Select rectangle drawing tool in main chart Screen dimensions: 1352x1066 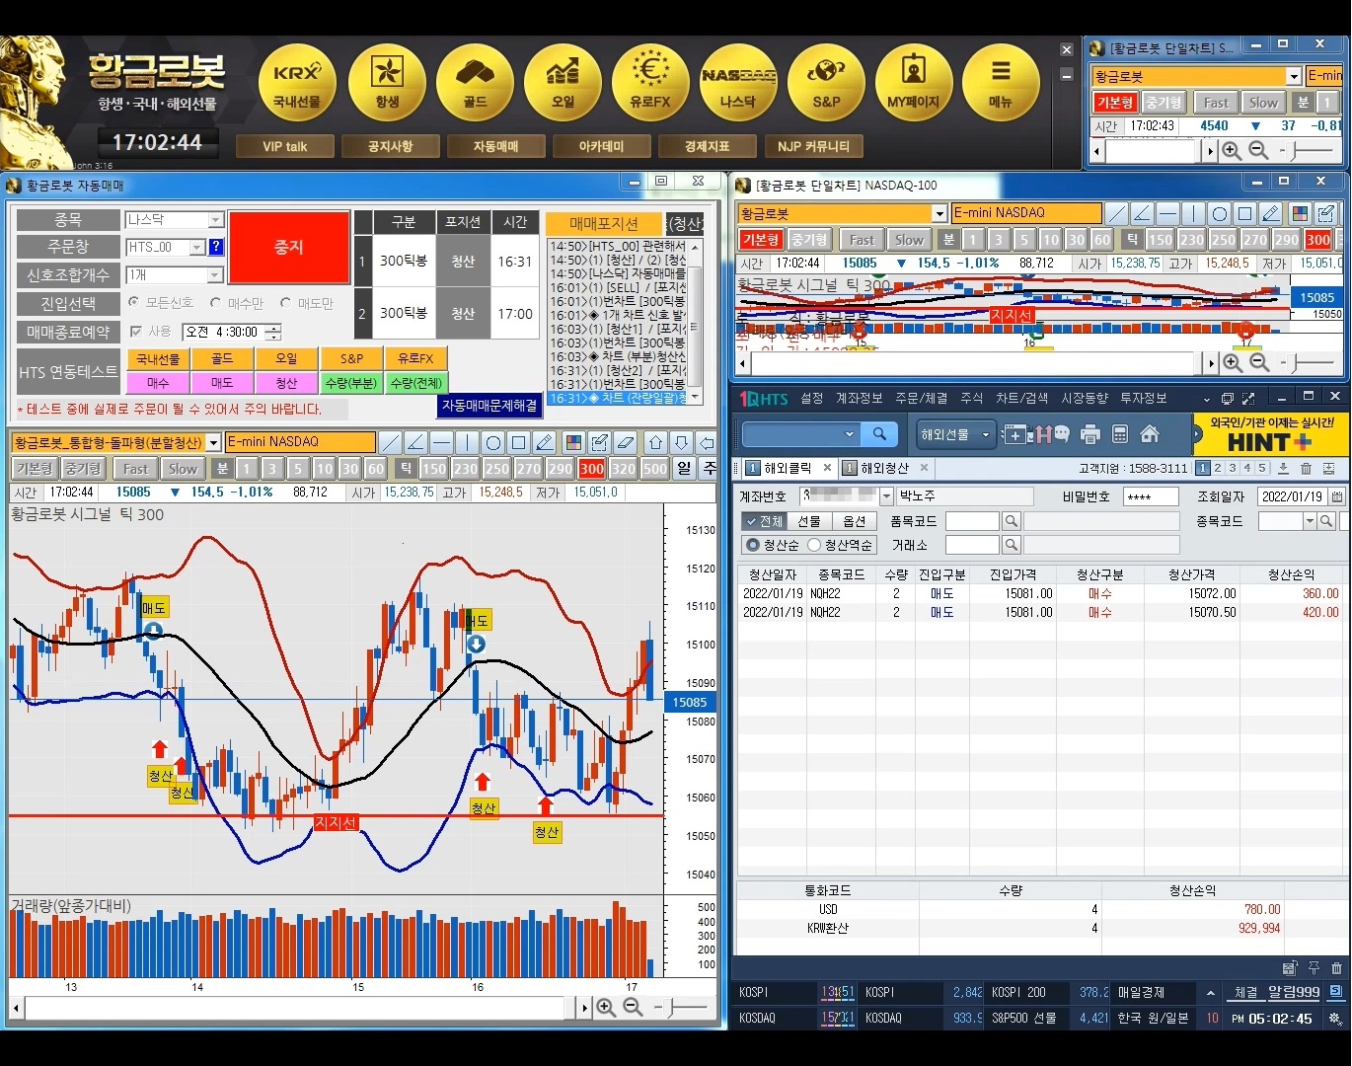click(519, 442)
